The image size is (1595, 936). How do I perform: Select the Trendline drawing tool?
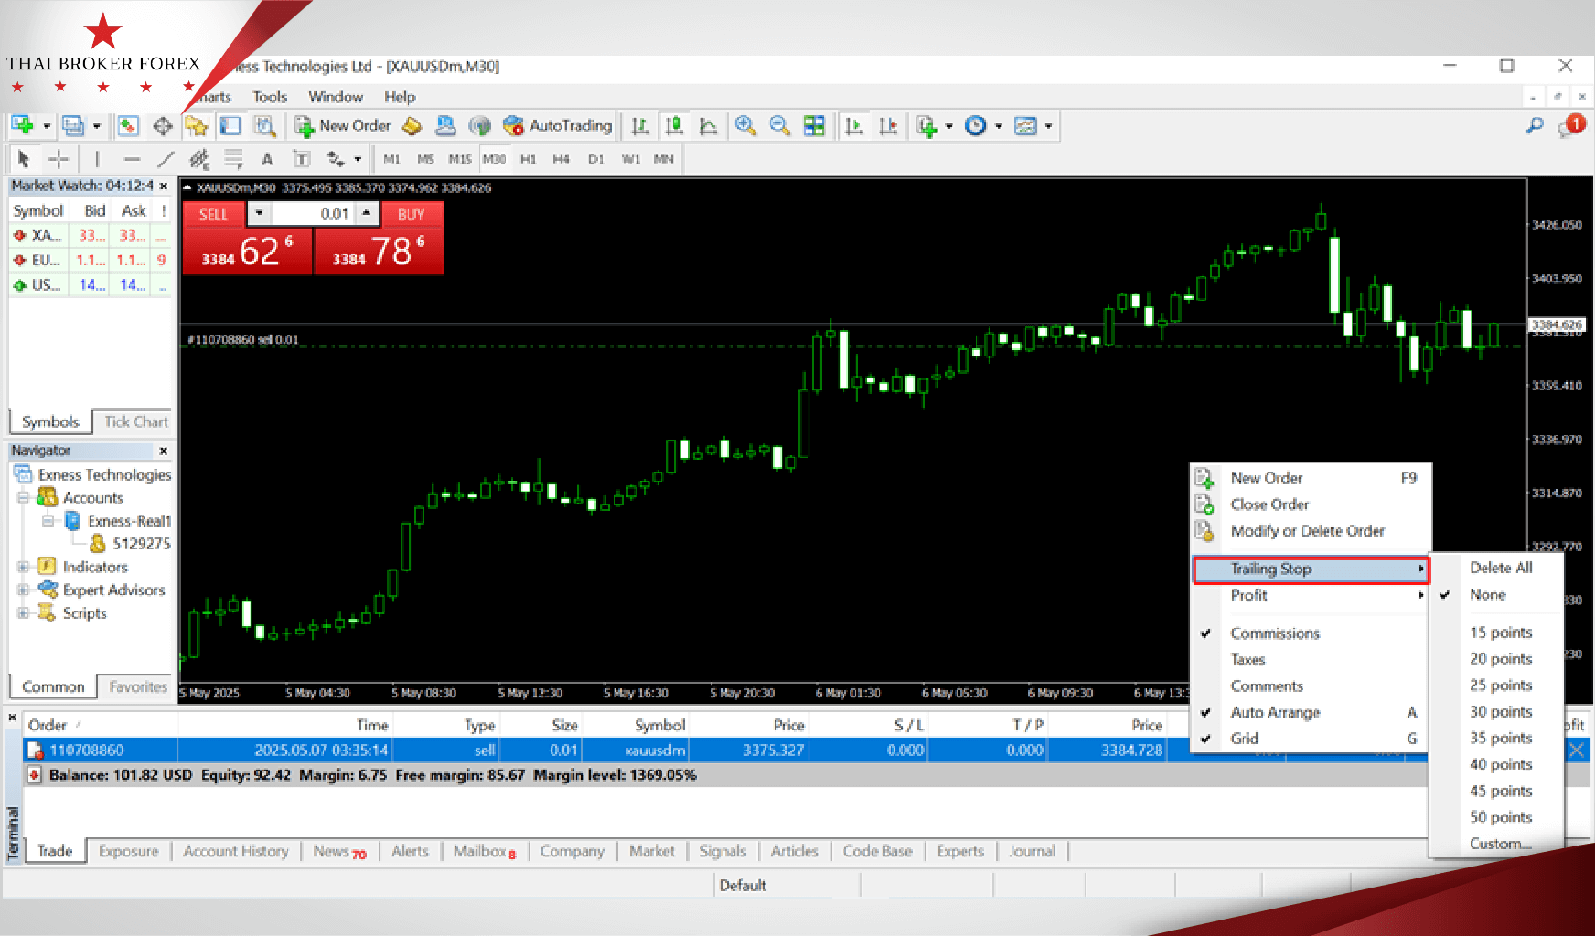(166, 159)
